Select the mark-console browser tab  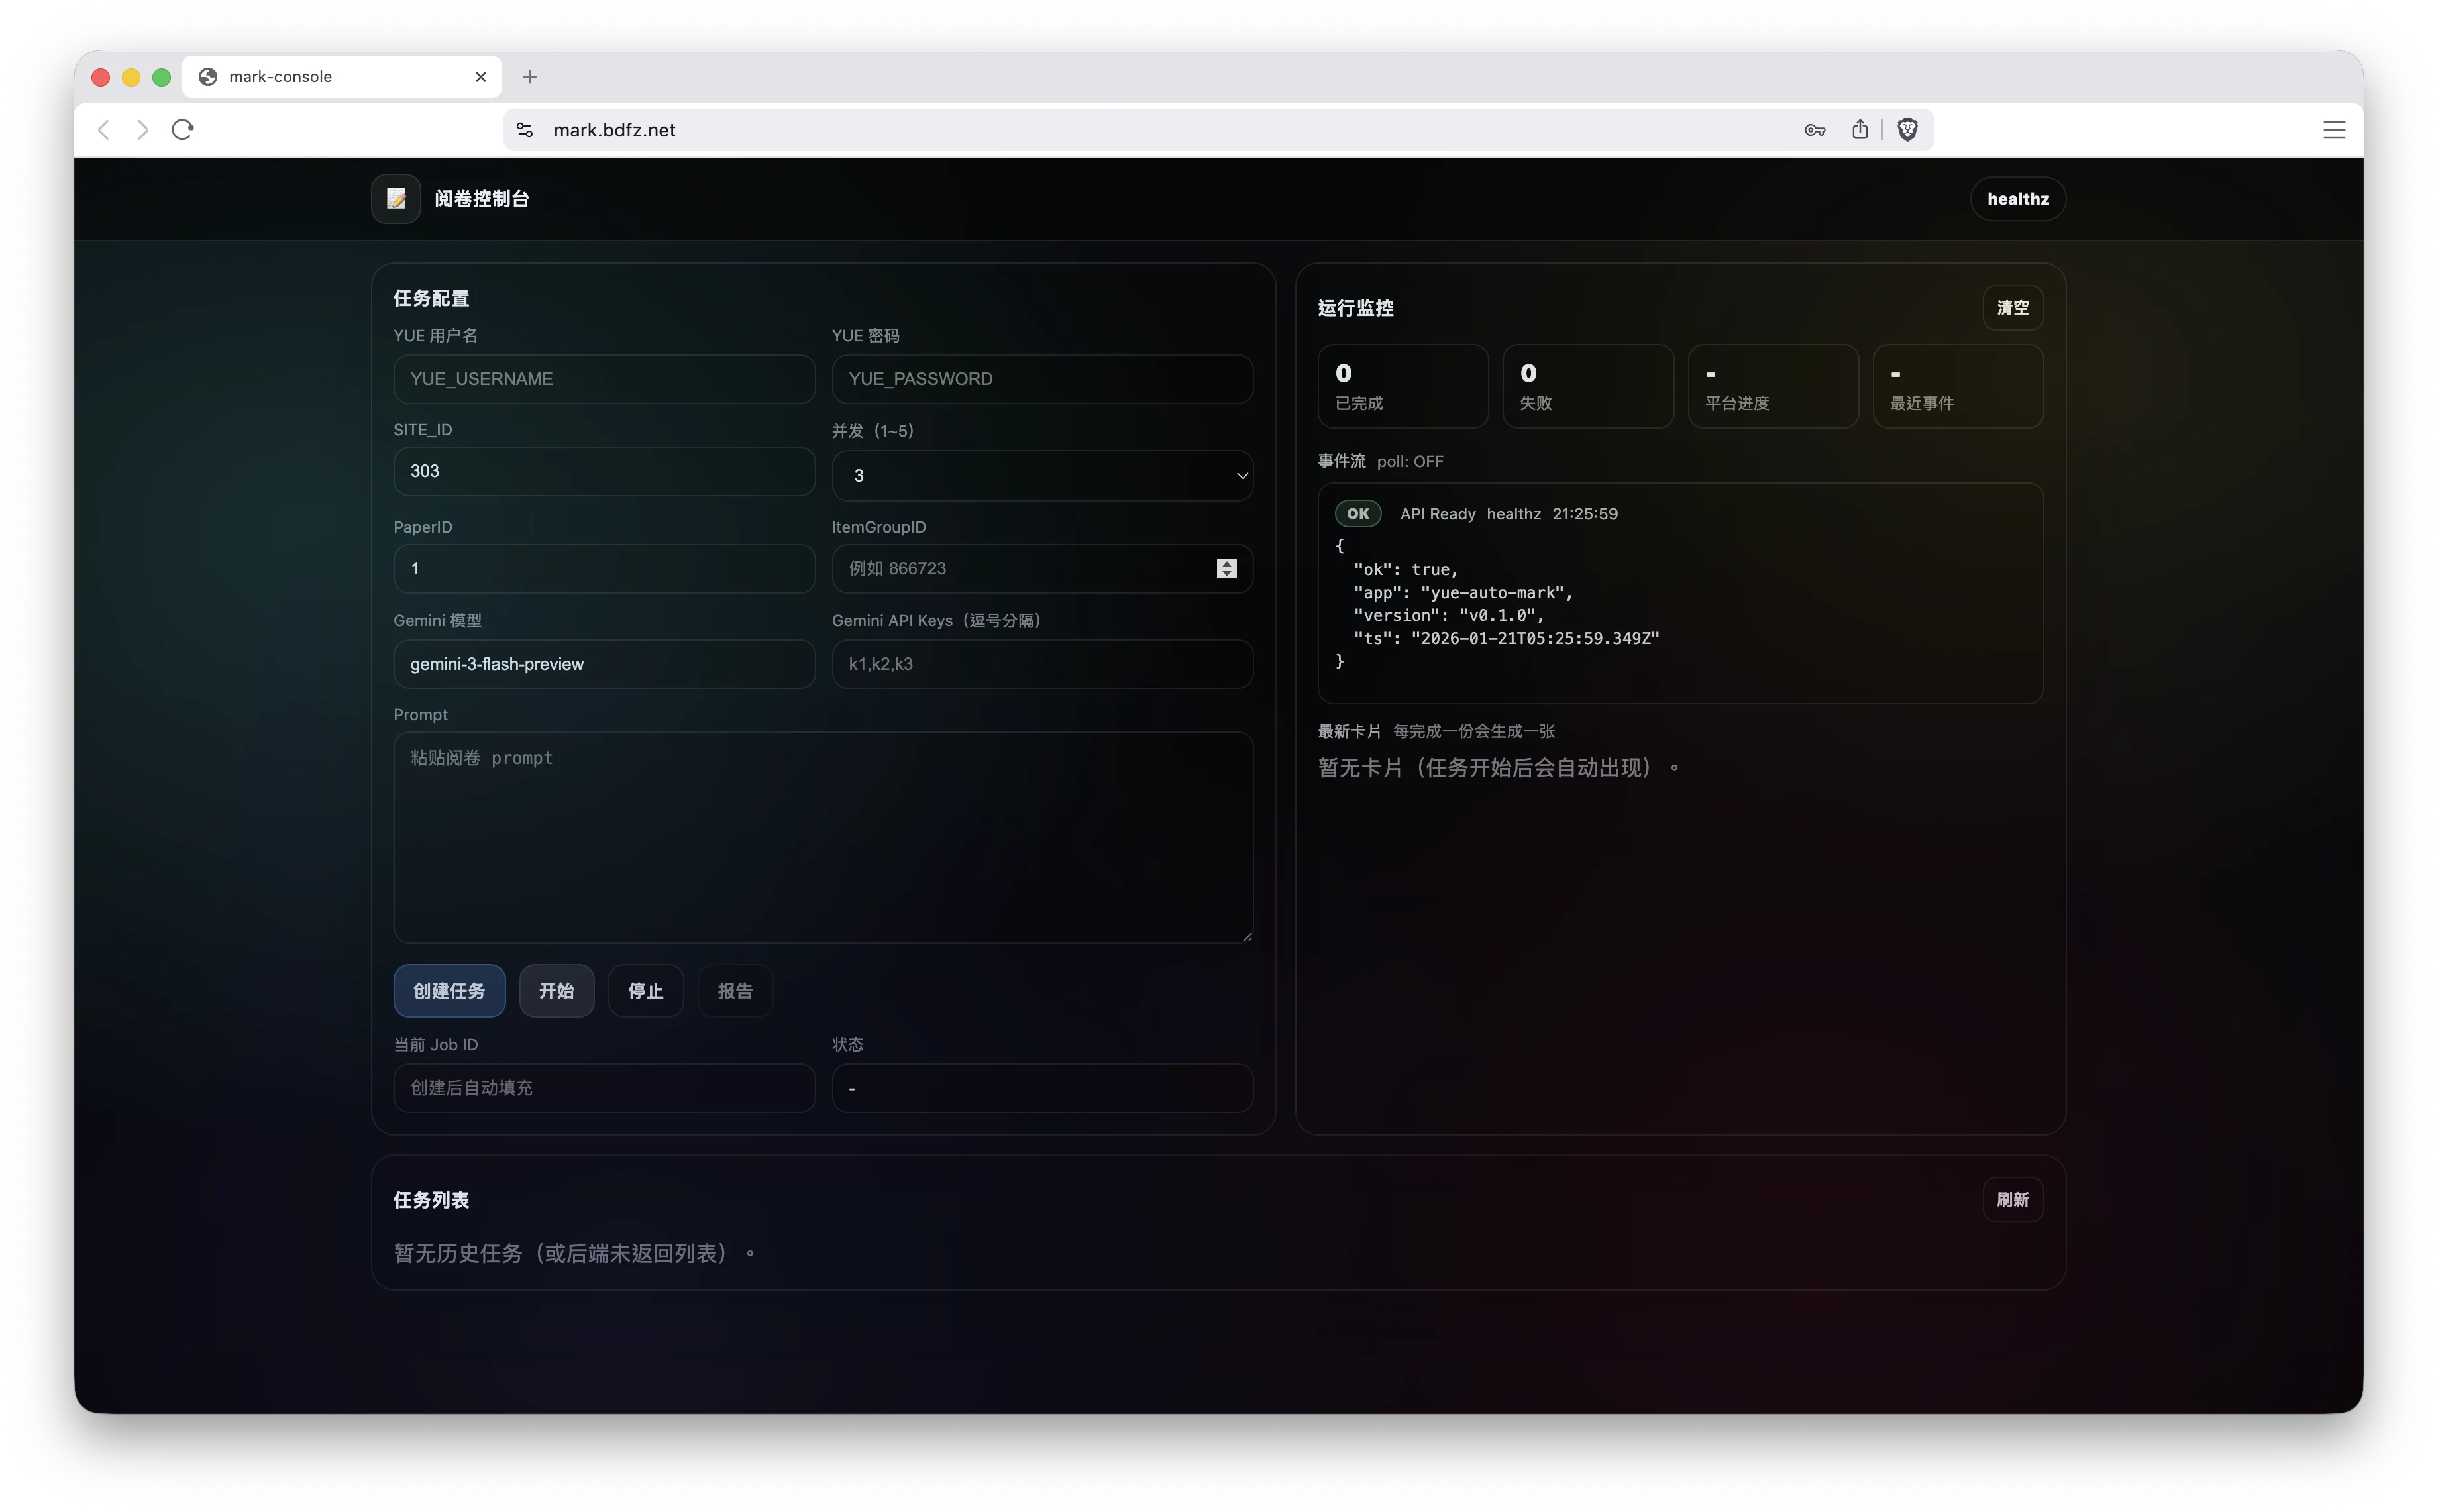[330, 76]
